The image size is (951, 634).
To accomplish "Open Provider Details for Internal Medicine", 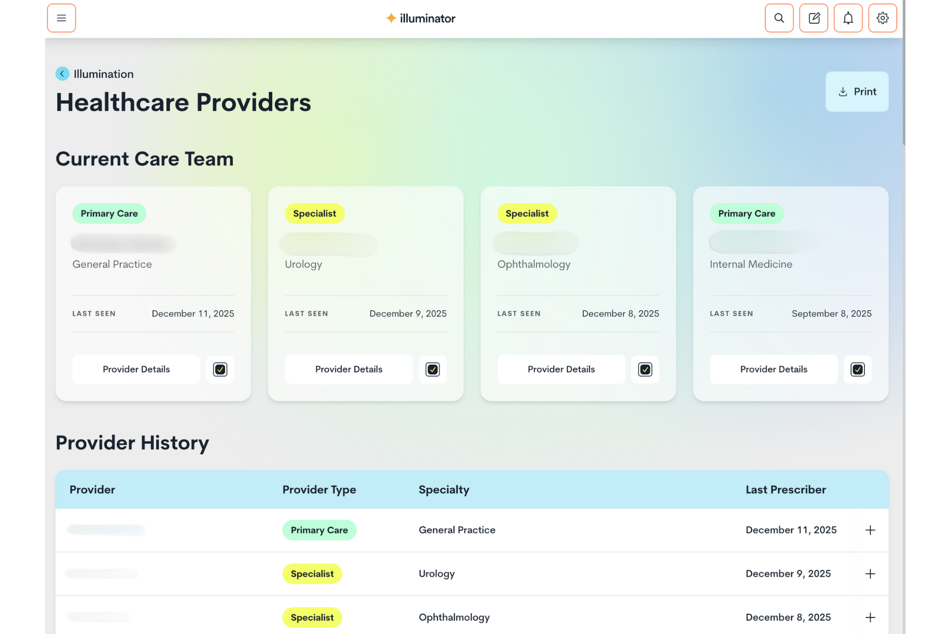I will (773, 369).
